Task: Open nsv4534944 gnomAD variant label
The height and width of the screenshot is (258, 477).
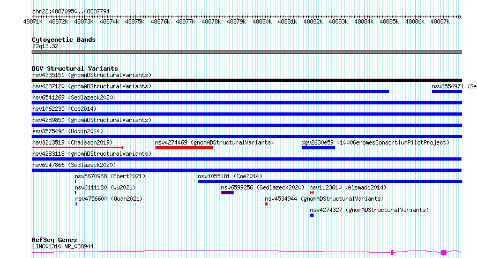Action: click(x=324, y=199)
